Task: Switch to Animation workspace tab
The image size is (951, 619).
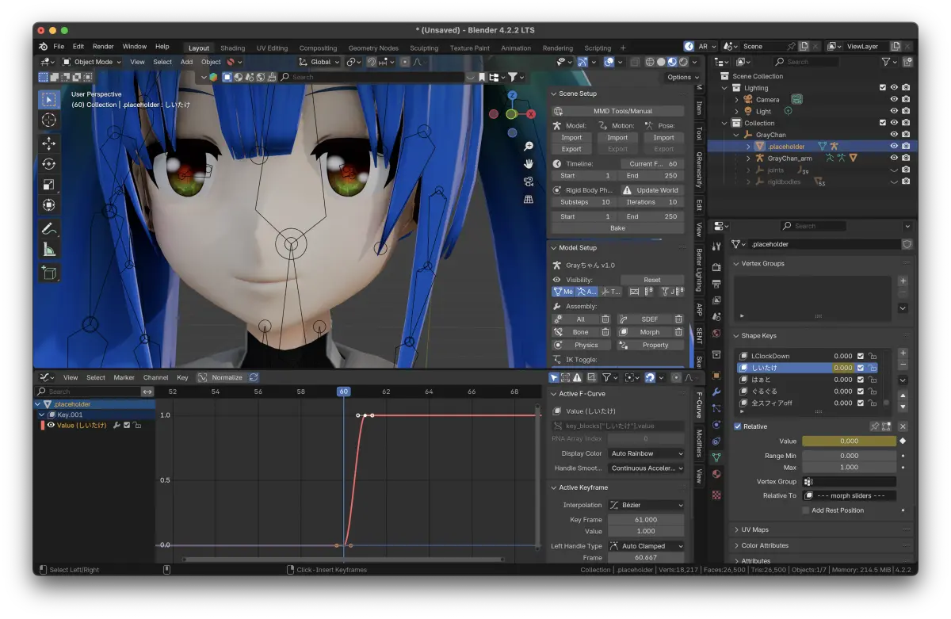Action: [x=516, y=48]
